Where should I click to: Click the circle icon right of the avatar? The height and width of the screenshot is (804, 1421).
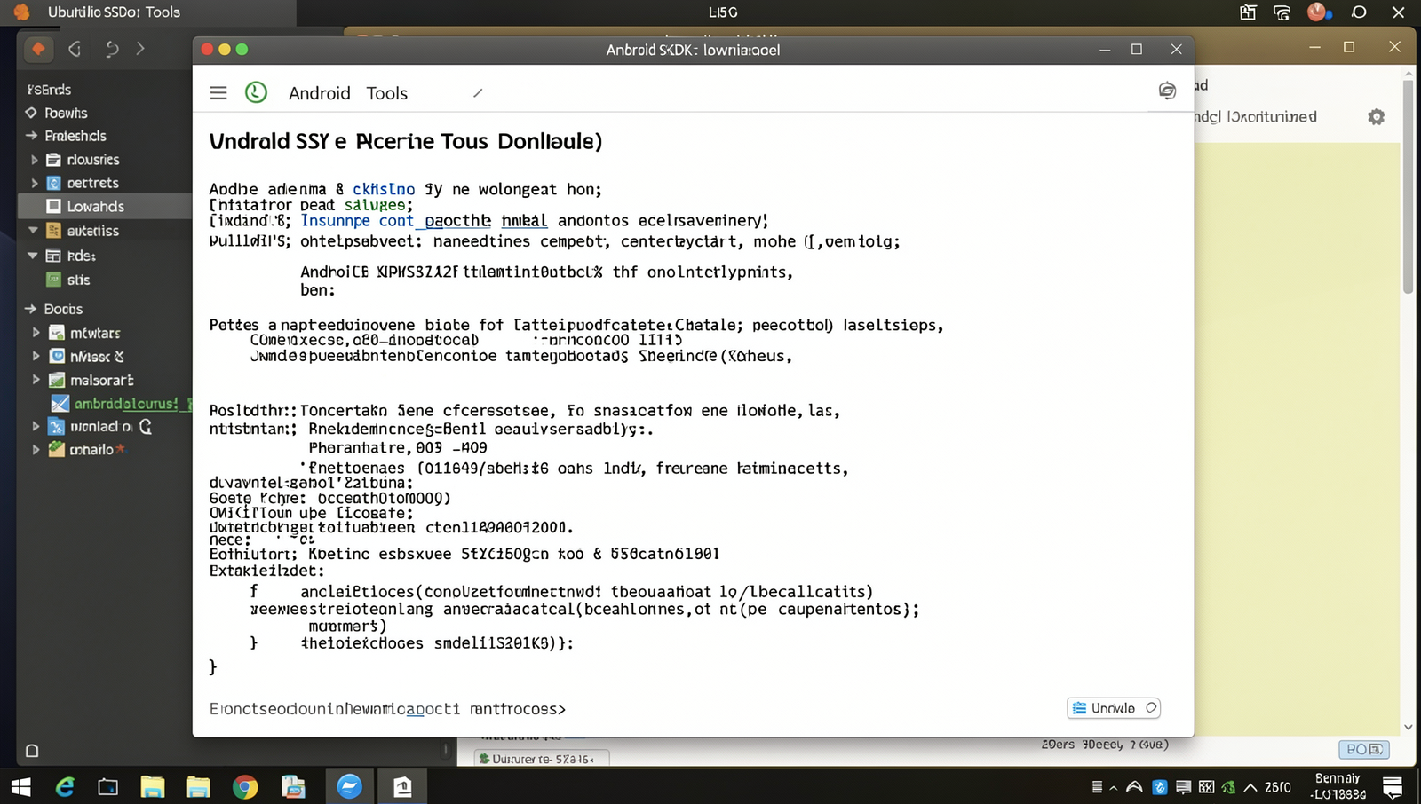[1359, 12]
